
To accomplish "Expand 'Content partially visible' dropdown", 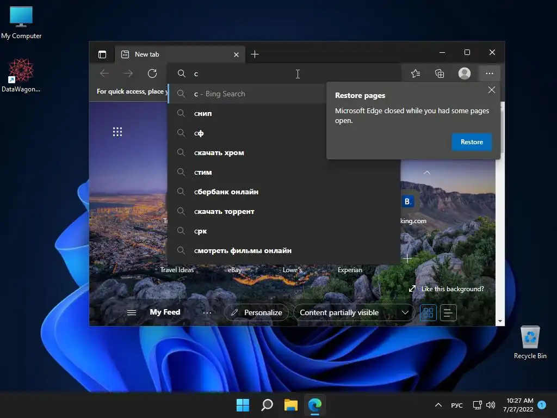I will click(x=354, y=312).
